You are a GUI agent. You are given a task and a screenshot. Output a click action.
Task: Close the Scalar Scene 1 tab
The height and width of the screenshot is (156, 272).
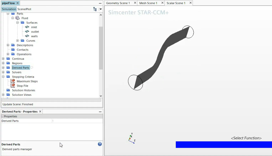[191, 3]
